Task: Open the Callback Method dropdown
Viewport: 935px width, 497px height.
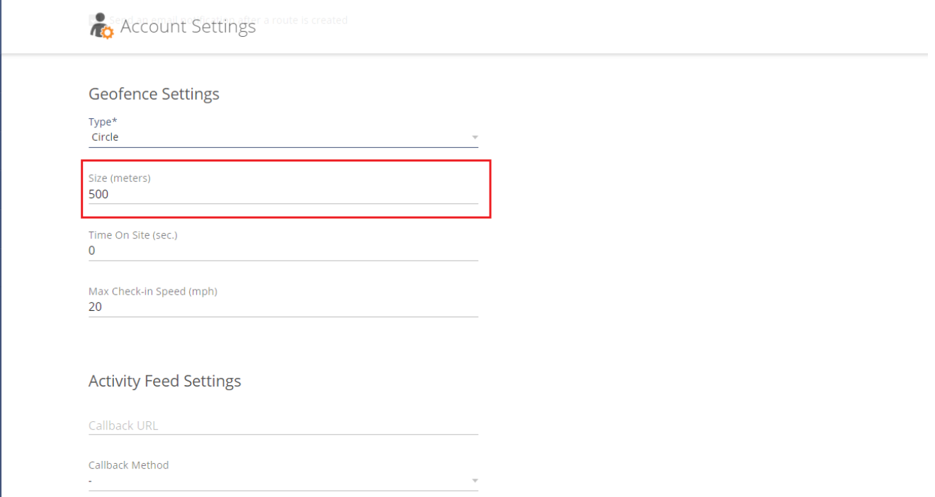Action: pos(283,481)
